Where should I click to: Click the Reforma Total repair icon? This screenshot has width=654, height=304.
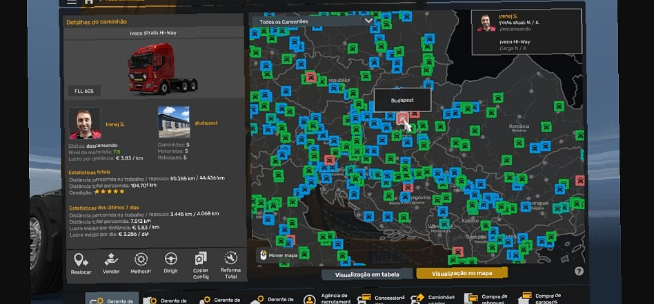pyautogui.click(x=230, y=258)
